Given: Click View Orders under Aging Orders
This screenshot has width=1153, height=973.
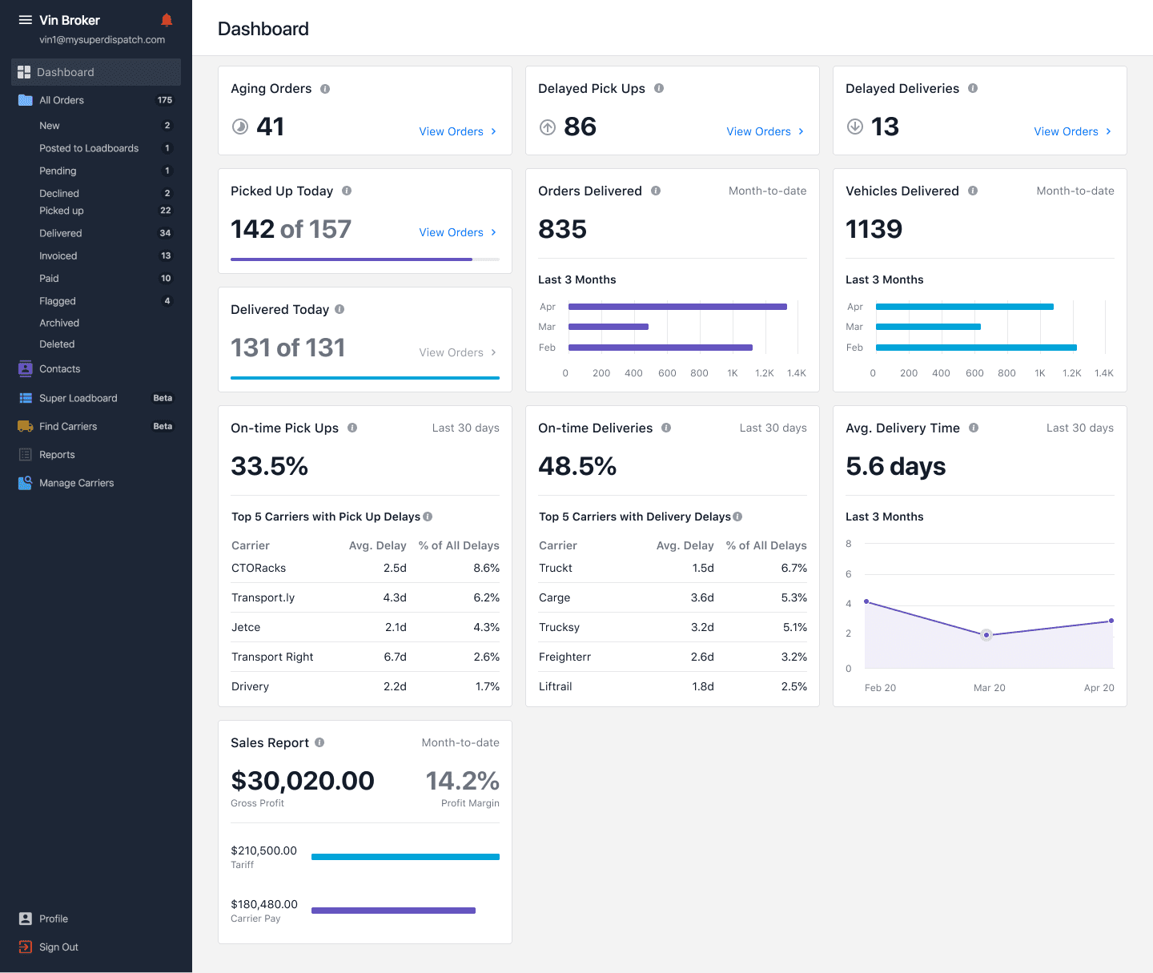Looking at the screenshot, I should (x=452, y=131).
